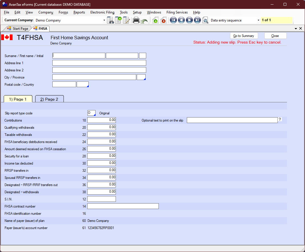The image size is (305, 252).
Task: Click the Contributions amount field for box 18
Action: 102,120
